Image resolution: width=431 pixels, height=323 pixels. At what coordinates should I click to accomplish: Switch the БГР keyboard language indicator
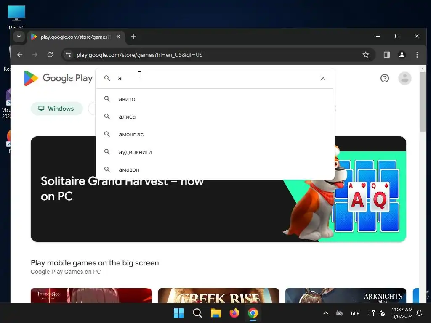pyautogui.click(x=355, y=313)
